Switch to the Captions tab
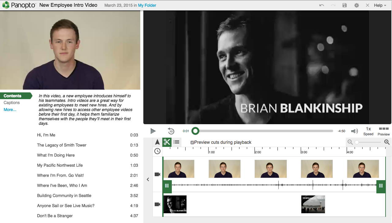The width and height of the screenshot is (392, 223). 12,103
